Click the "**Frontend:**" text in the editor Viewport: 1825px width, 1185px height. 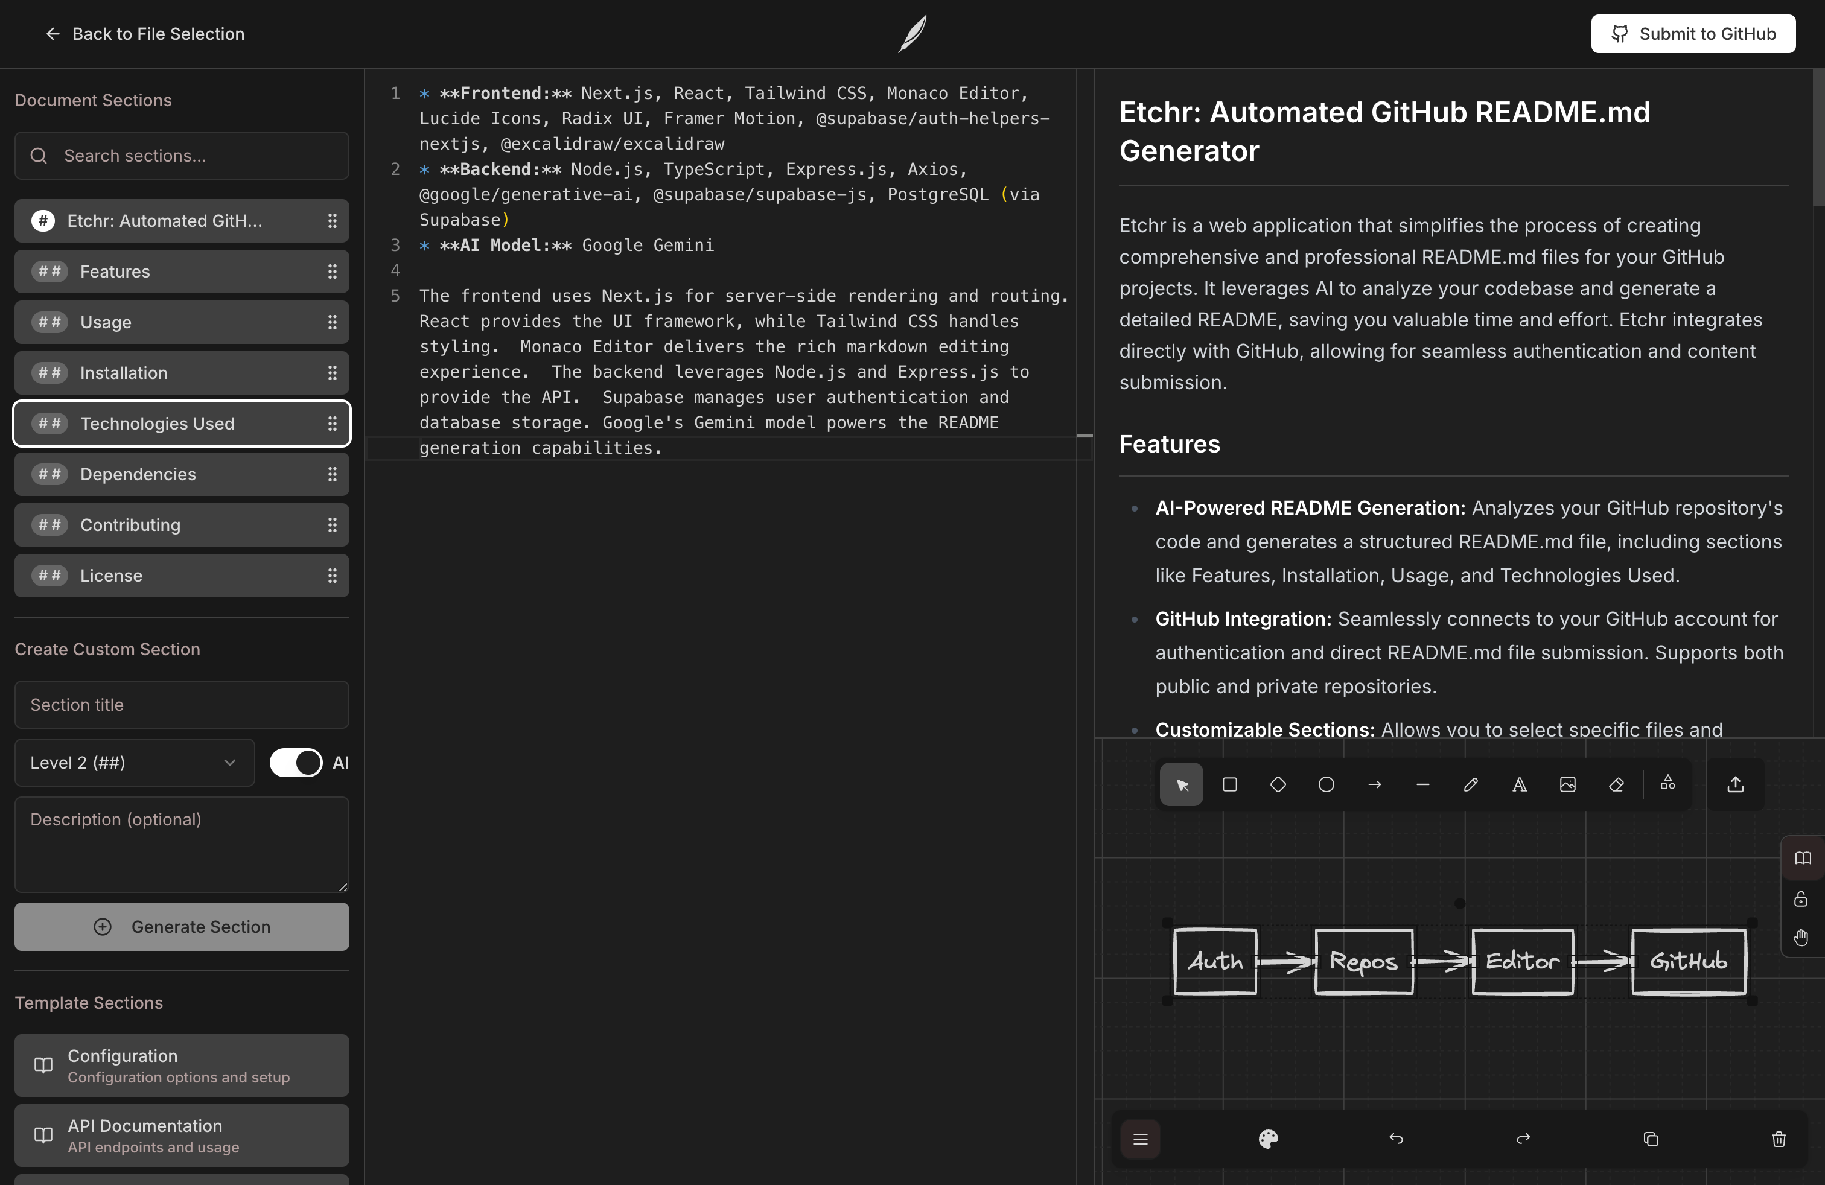point(505,94)
